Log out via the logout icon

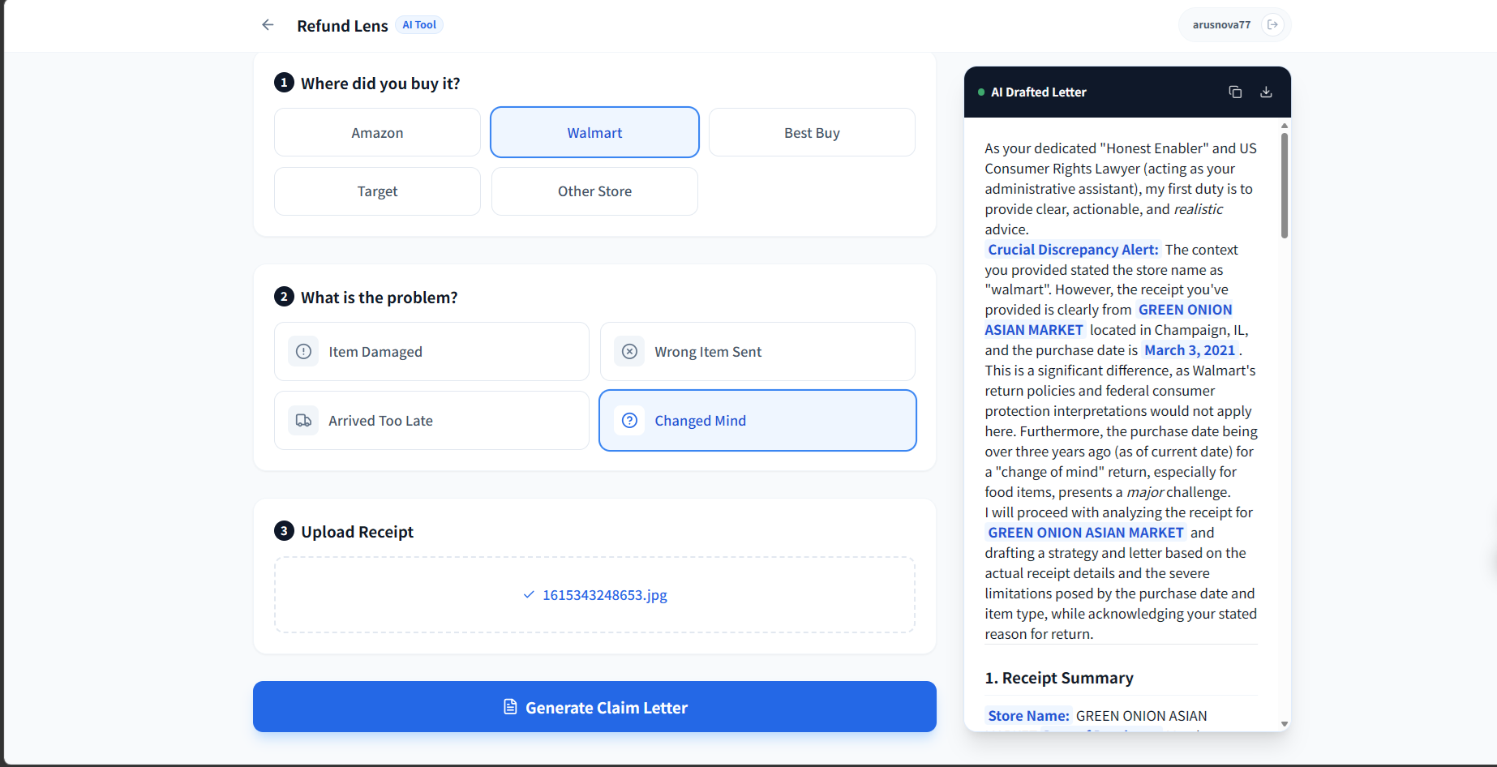coord(1273,24)
